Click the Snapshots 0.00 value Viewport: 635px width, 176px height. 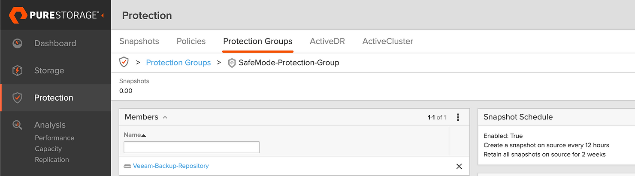coord(126,91)
